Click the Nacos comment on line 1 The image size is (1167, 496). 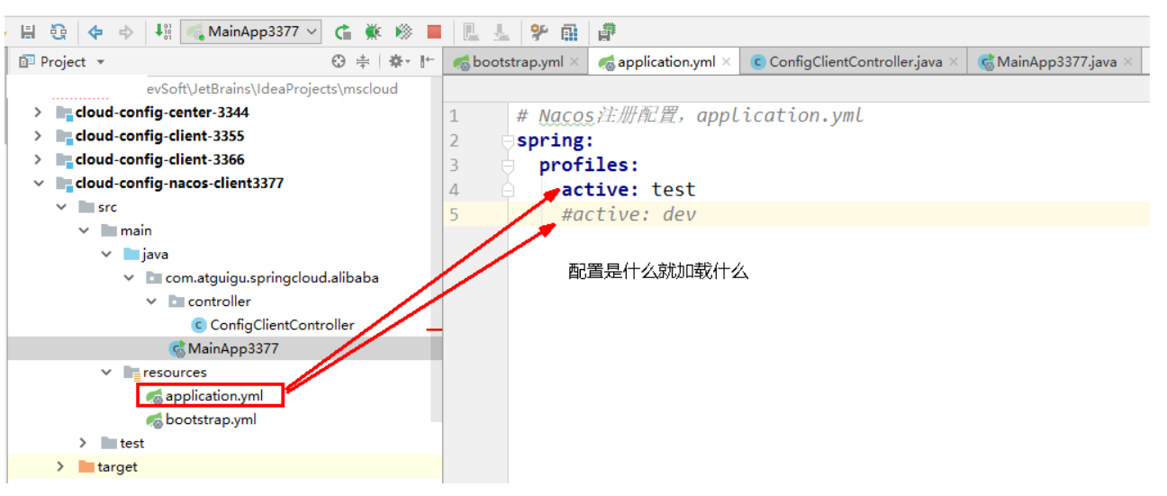click(x=690, y=115)
